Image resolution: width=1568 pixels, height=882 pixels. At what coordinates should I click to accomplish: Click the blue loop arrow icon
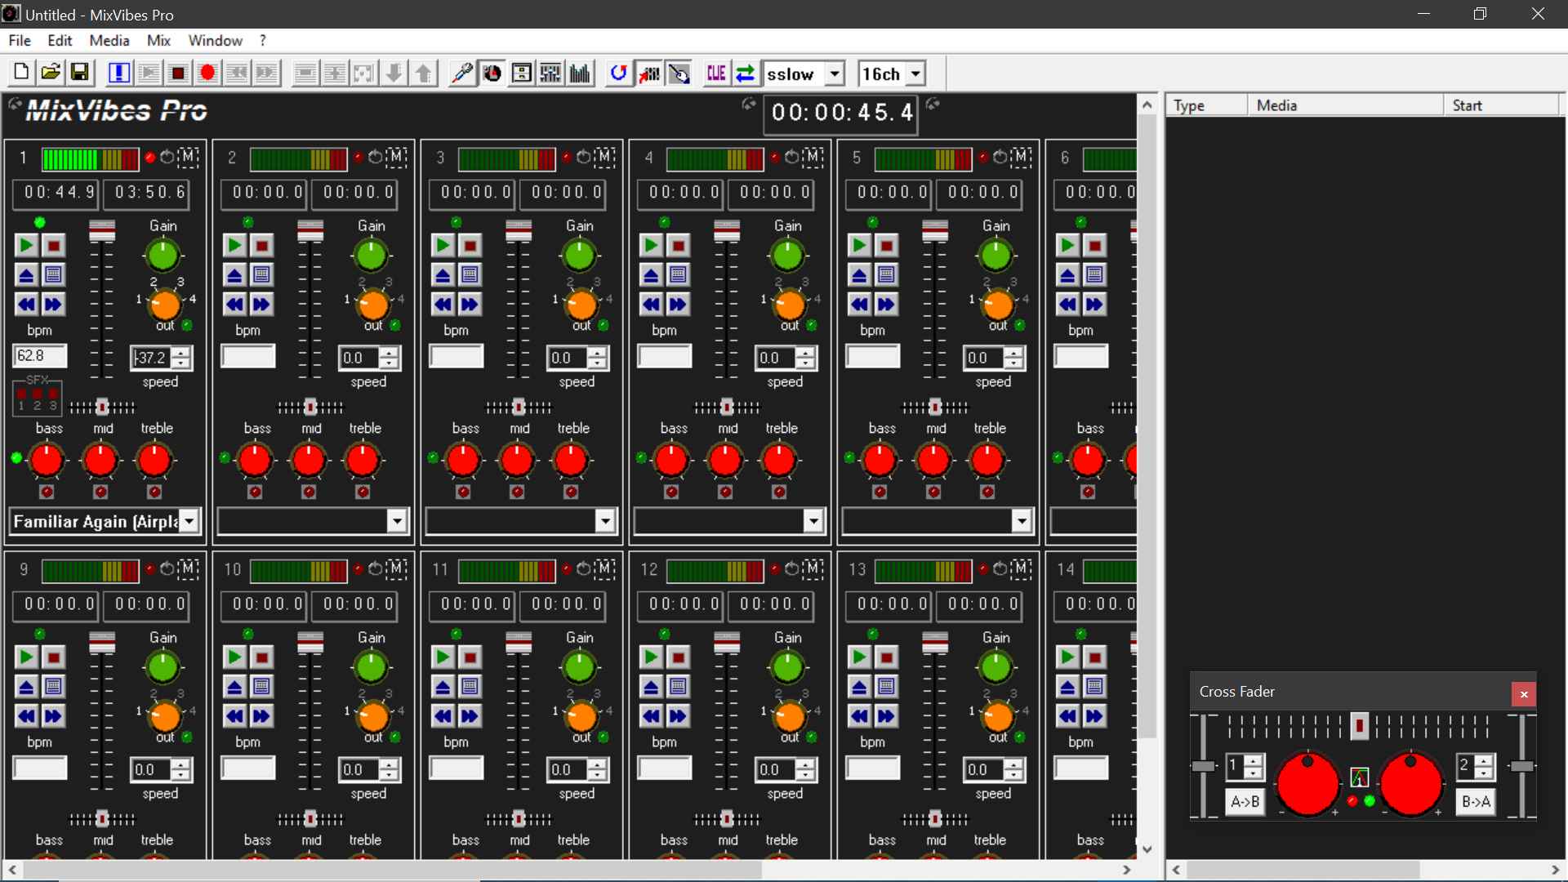point(619,73)
